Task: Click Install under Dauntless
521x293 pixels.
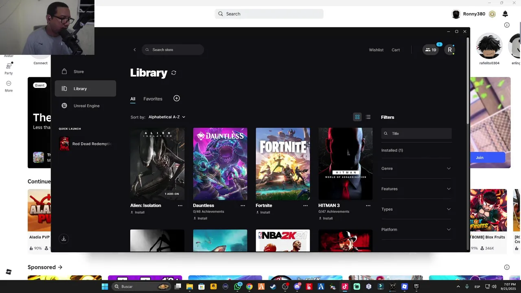Action: point(200,218)
